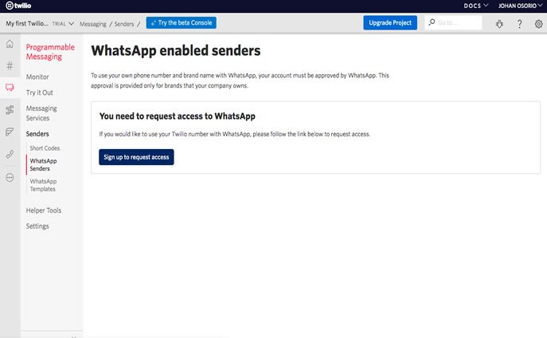Open the debugger bug icon
The image size is (547, 338).
(x=499, y=23)
